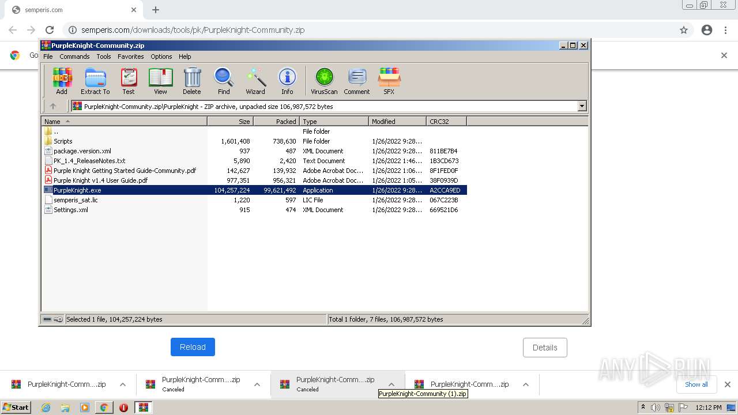Click the Delete trash can icon
The height and width of the screenshot is (415, 738).
tap(192, 81)
